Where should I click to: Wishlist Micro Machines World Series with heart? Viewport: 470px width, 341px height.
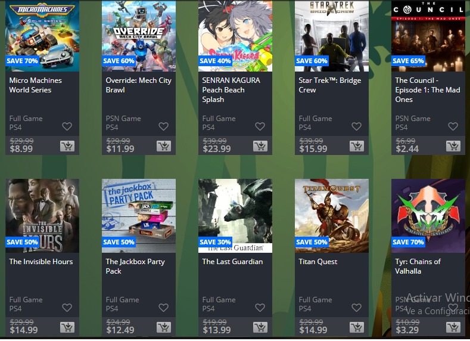pyautogui.click(x=67, y=126)
